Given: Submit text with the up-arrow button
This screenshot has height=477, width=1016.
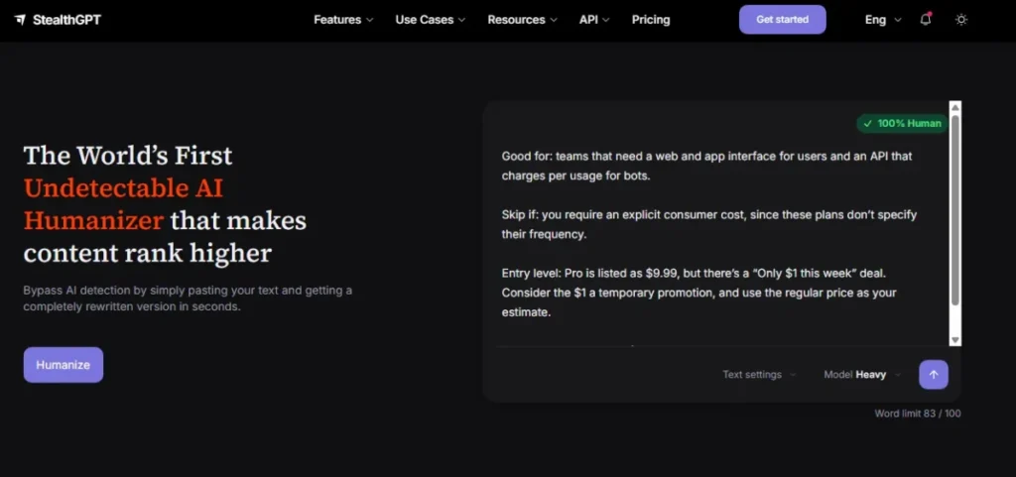Looking at the screenshot, I should coord(933,375).
